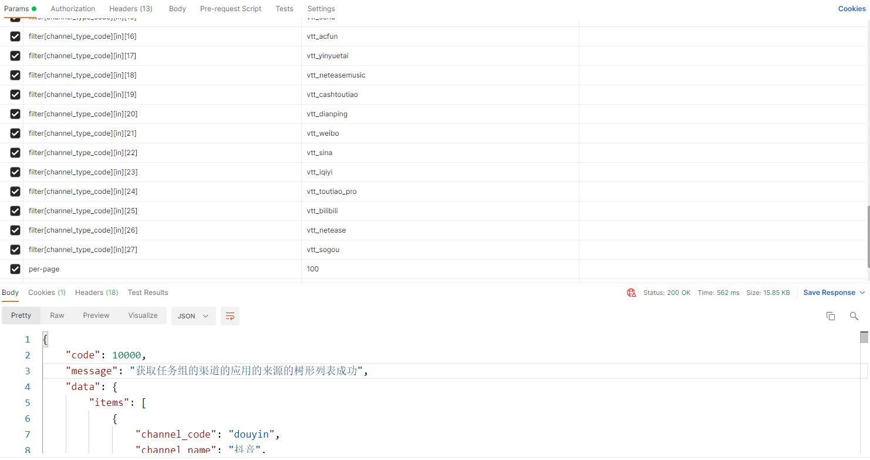Screen dimensions: 870x460
Task: Select the response Body tab
Action: tap(11, 293)
